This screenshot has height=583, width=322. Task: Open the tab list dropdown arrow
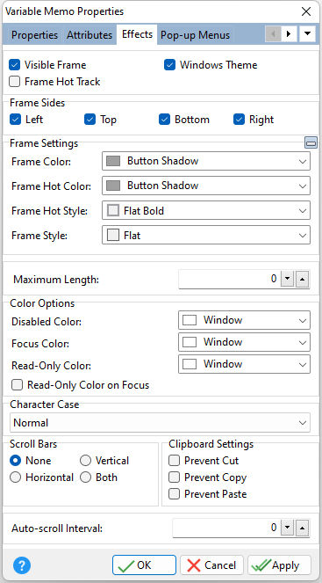(x=307, y=34)
